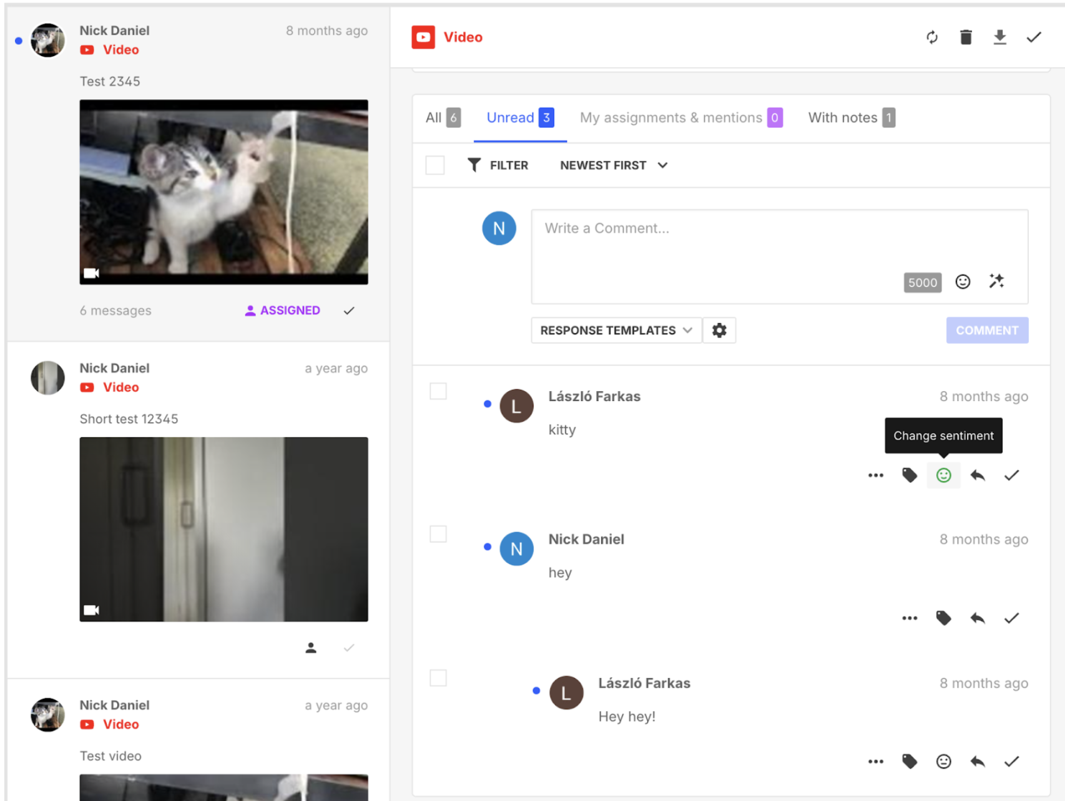Open response templates settings gear
1065x801 pixels.
pos(719,330)
